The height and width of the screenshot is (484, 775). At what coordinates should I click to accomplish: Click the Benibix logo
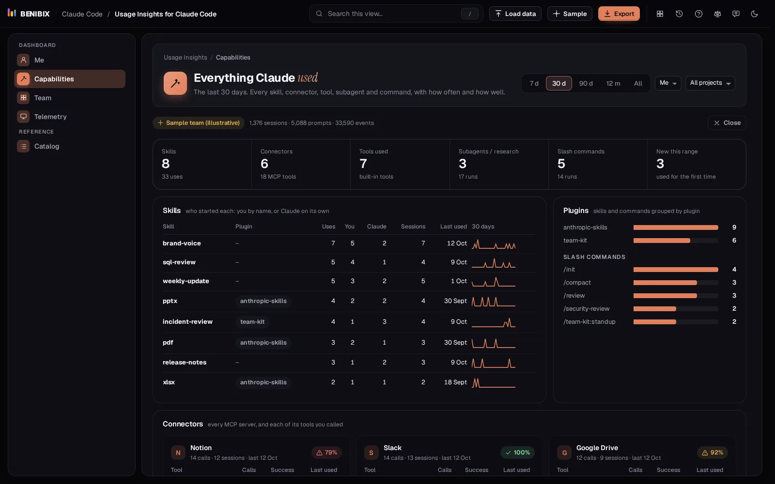point(29,14)
